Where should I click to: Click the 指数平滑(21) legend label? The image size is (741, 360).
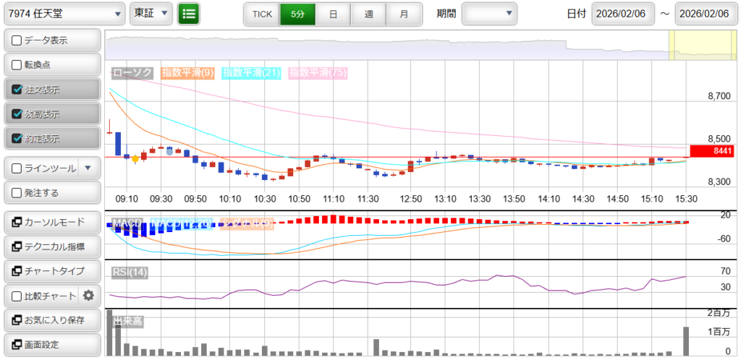pos(251,72)
